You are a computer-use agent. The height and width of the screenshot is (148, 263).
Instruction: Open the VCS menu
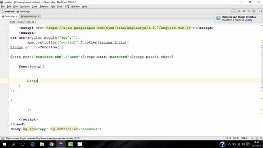point(67,7)
